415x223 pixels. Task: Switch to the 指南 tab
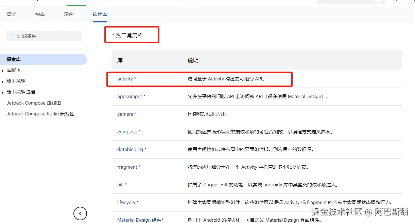point(40,14)
